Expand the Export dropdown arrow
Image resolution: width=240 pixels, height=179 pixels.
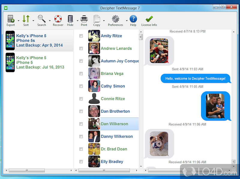point(18,21)
